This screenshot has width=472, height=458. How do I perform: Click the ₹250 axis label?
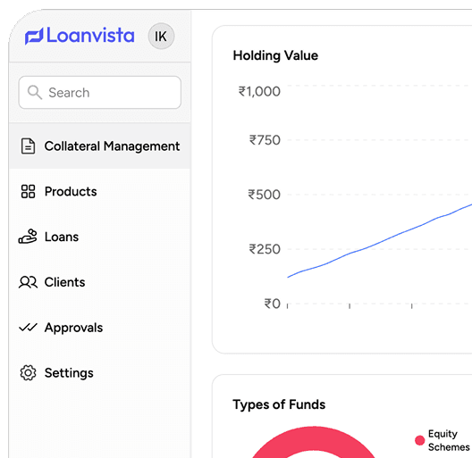click(265, 249)
